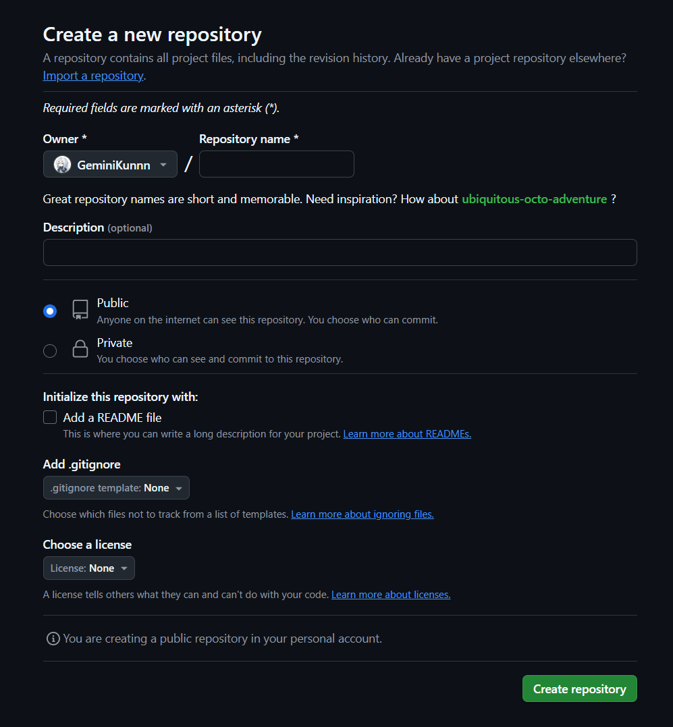Open Learn more about ignoring files link

click(362, 514)
